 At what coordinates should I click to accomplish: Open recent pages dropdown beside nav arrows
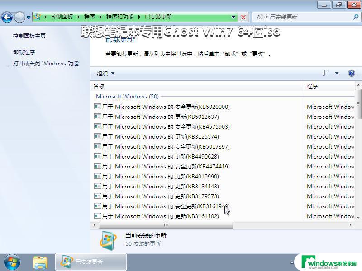tap(29, 18)
